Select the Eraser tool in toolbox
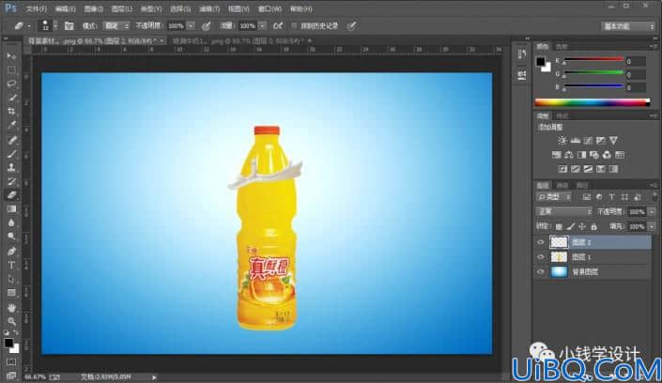 point(11,195)
